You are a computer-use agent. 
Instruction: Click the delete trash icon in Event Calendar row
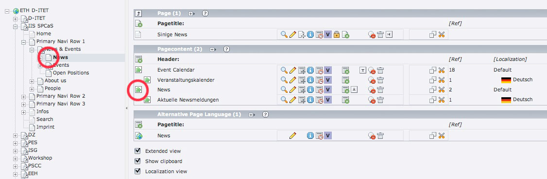[x=380, y=70]
